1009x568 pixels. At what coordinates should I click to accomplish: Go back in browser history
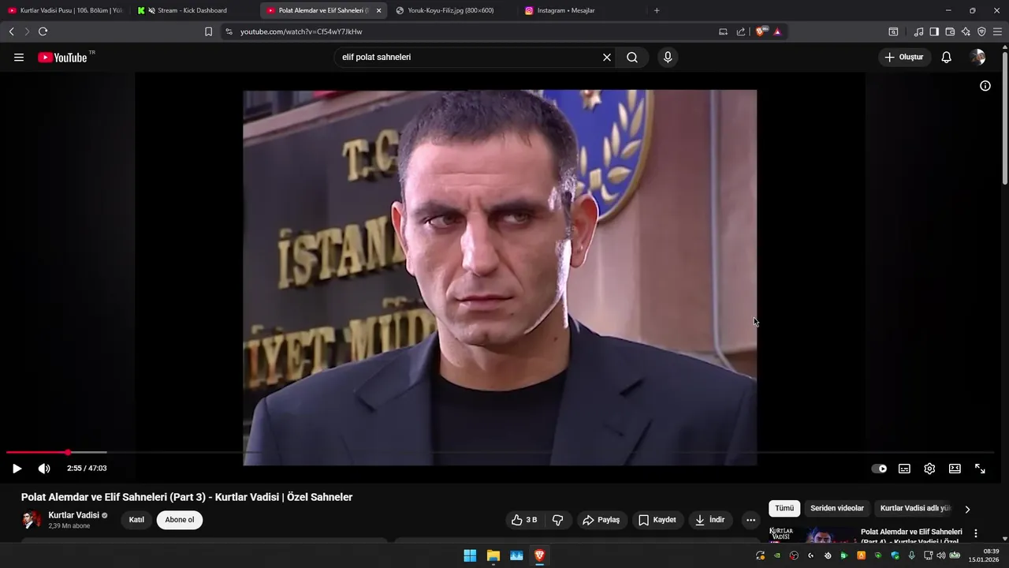[11, 32]
